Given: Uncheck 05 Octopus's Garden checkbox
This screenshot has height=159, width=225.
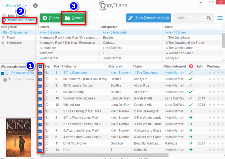Looking at the screenshot, I should [40, 86].
